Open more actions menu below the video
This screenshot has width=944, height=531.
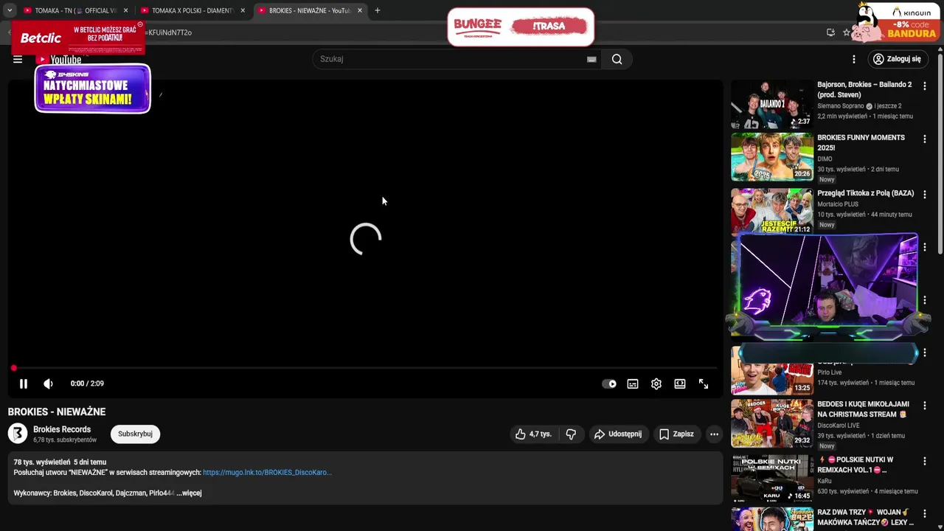(714, 434)
